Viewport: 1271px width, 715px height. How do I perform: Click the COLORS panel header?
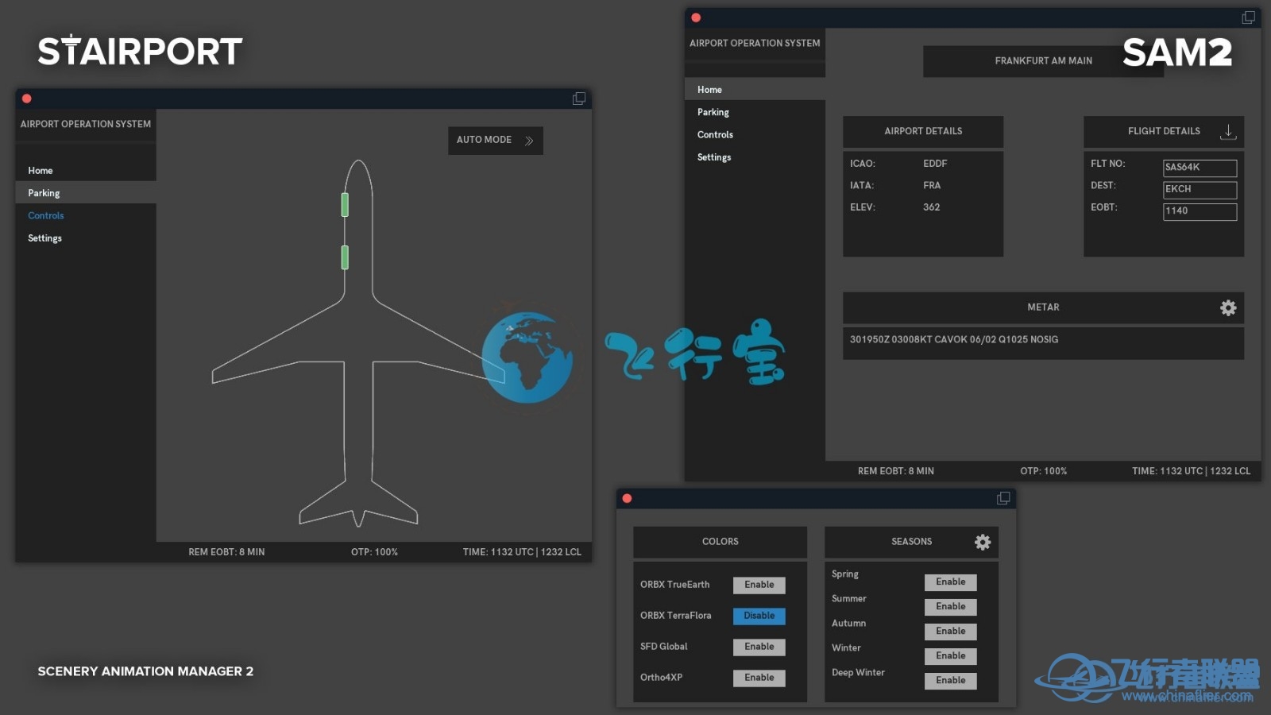click(720, 542)
